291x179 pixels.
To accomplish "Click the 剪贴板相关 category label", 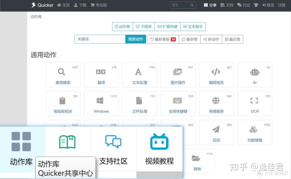I will (x=63, y=111).
